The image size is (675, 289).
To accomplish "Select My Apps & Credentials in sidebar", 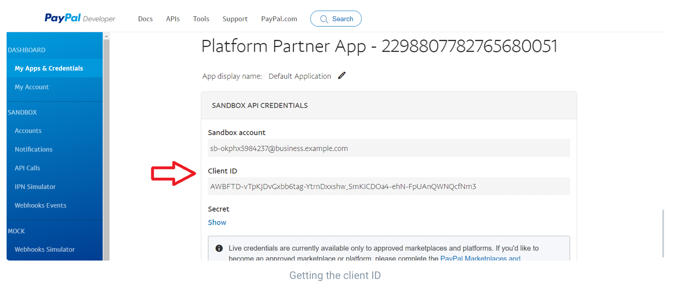I will coord(54,68).
